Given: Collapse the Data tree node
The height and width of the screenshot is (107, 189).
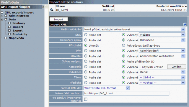Looking at the screenshot, I should pyautogui.click(x=2, y=19).
